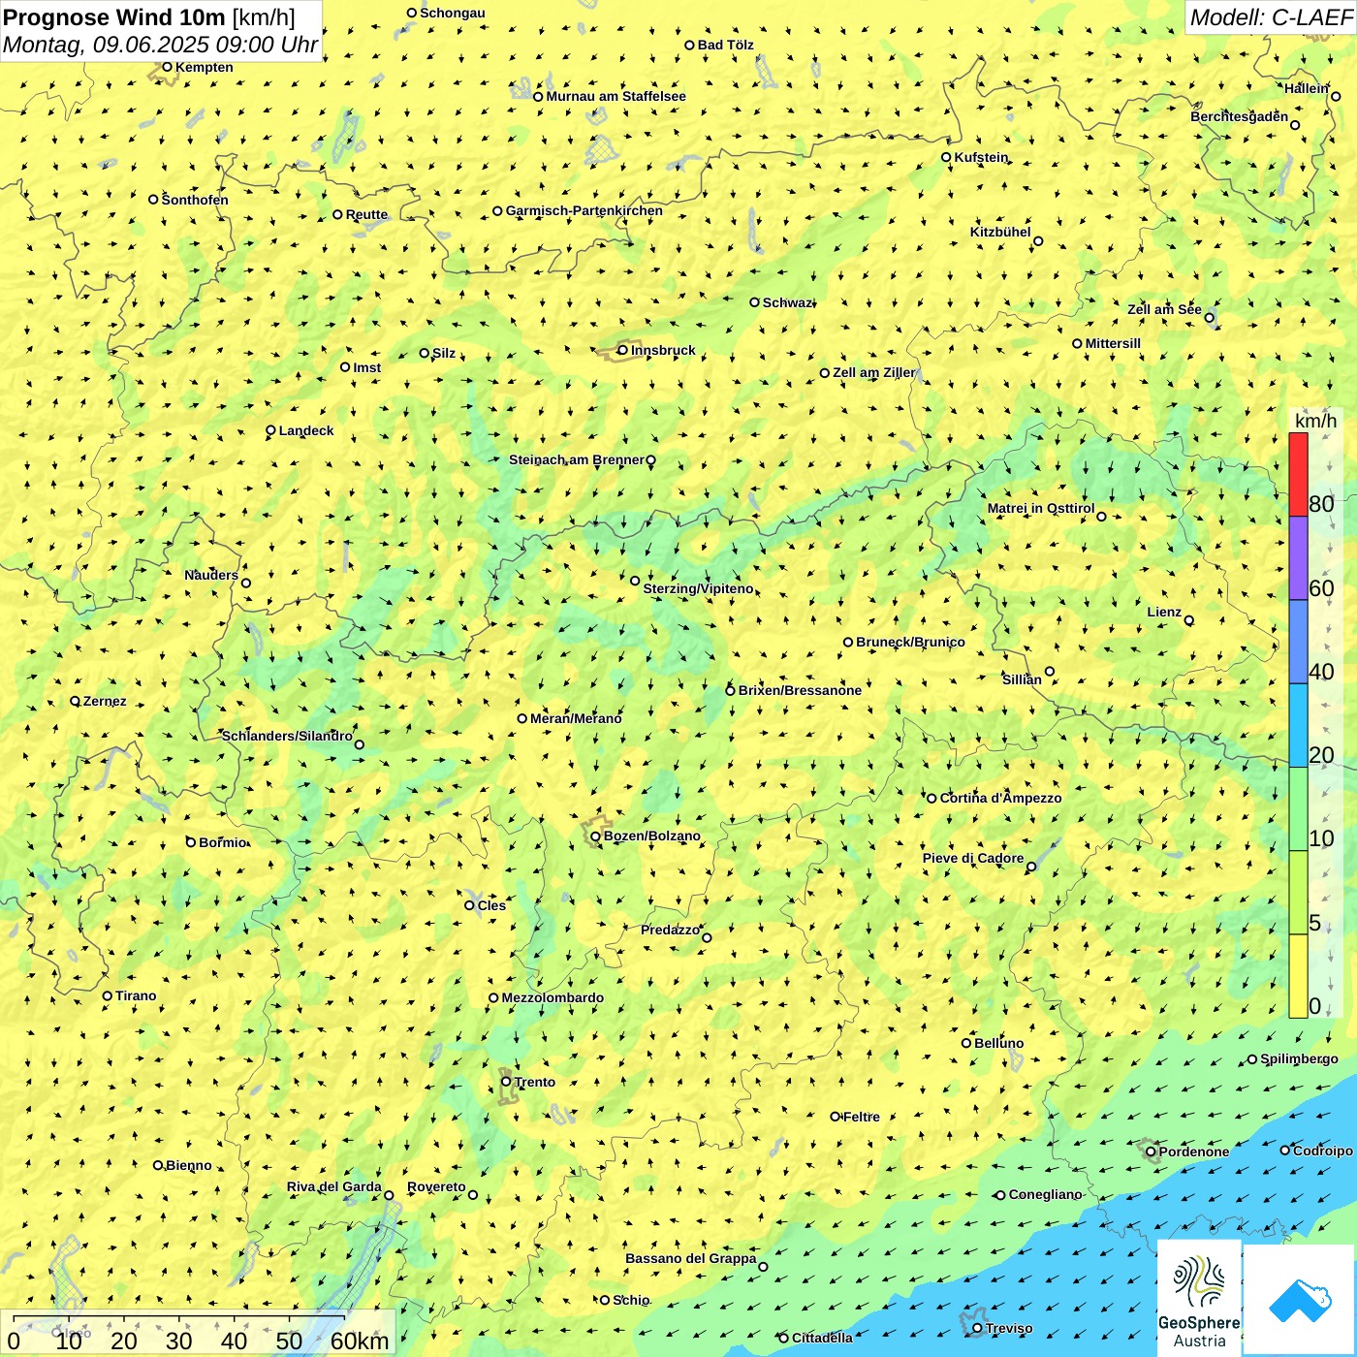Click the 'Zernez' label
1357x1357 pixels.
tap(105, 701)
